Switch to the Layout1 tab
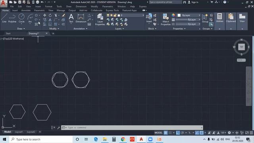This screenshot has height=143, width=254. (x=19, y=132)
